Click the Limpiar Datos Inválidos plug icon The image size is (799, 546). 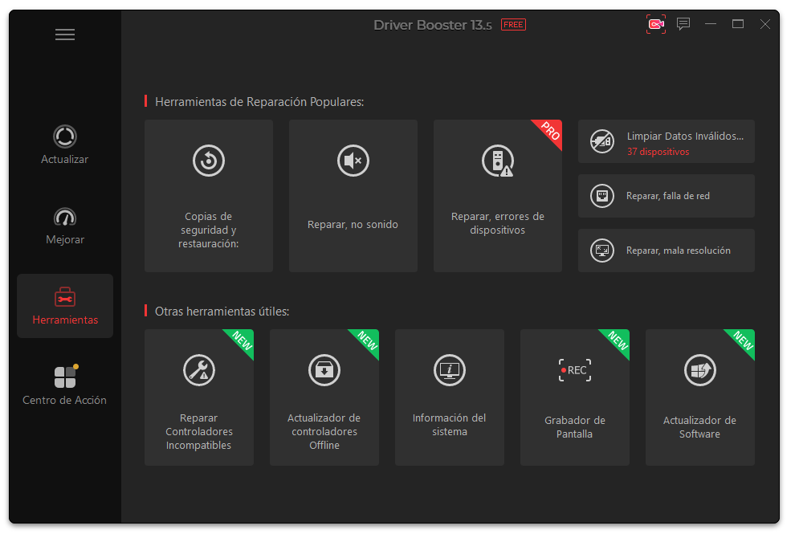(x=601, y=141)
